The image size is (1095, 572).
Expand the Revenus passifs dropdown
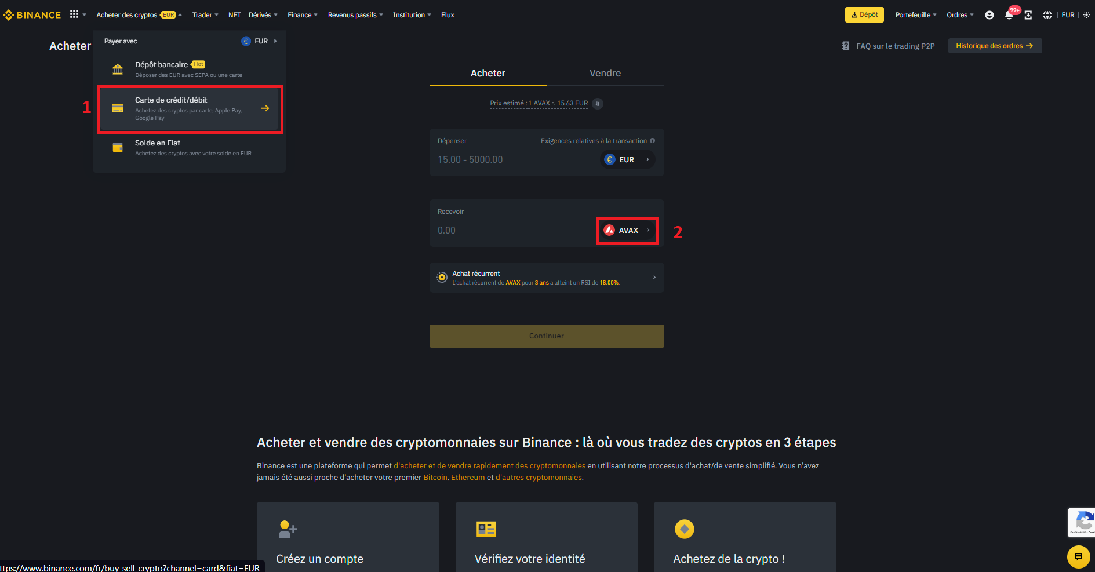355,15
